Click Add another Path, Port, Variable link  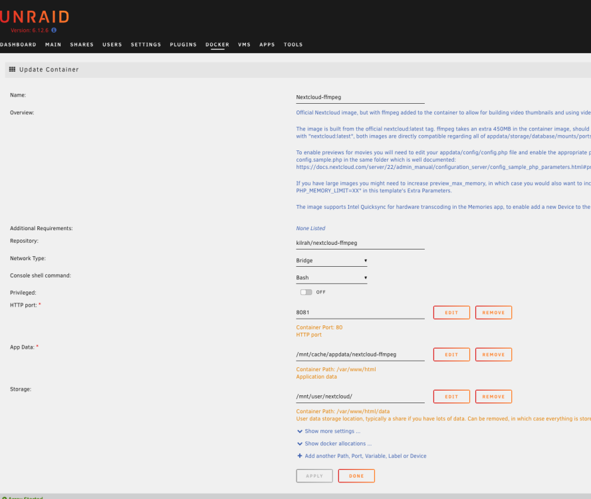pos(366,456)
